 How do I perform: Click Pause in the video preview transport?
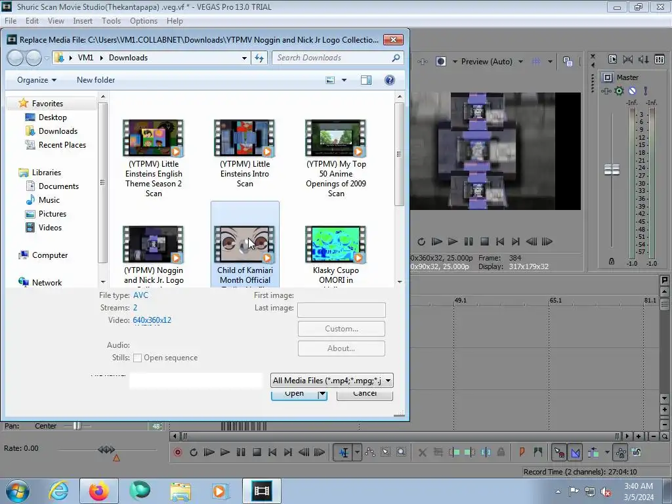point(469,241)
